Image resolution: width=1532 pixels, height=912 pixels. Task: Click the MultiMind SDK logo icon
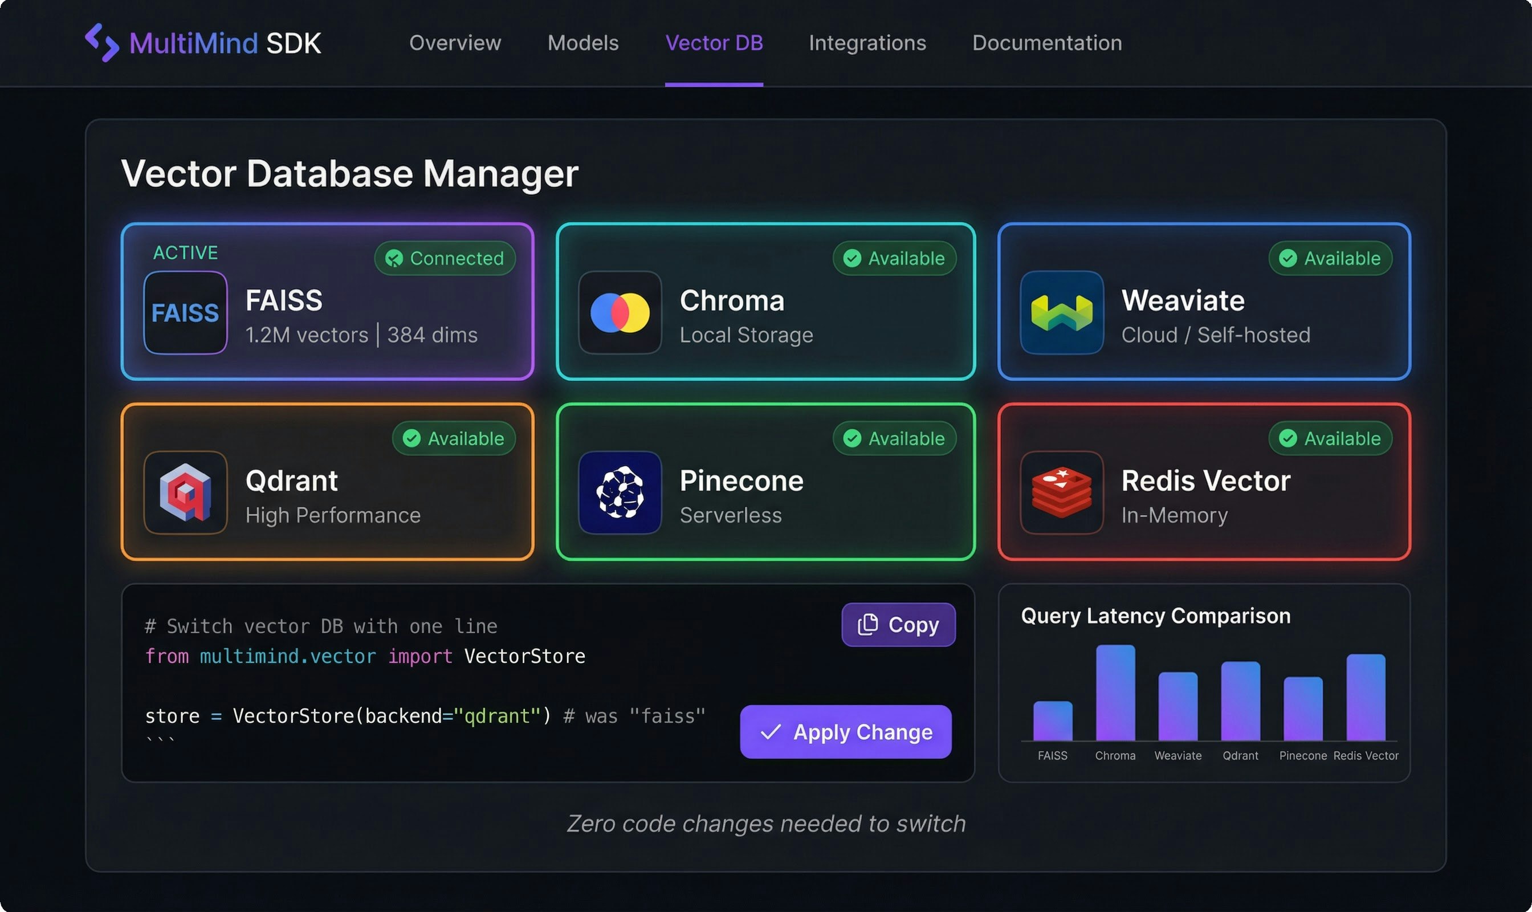tap(102, 42)
